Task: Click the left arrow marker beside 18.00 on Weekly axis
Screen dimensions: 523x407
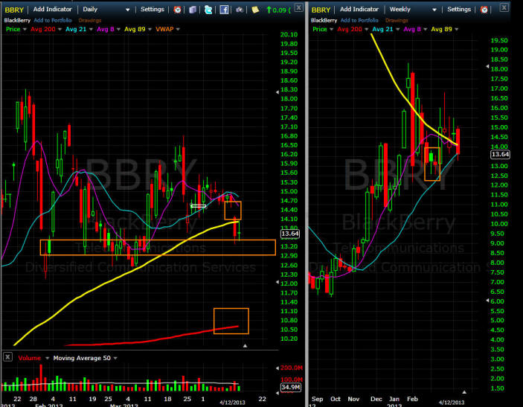Action: (487, 67)
